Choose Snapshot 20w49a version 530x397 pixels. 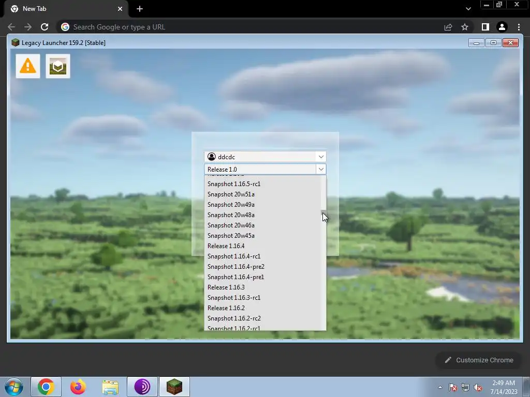[262, 205]
